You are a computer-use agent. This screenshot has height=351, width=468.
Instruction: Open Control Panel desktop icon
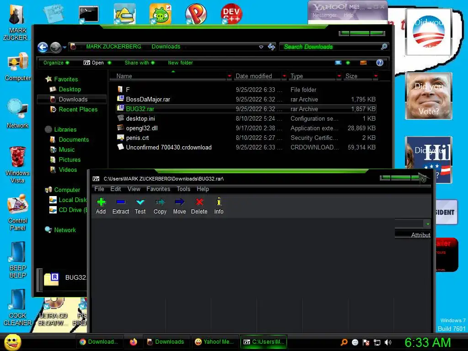click(17, 212)
